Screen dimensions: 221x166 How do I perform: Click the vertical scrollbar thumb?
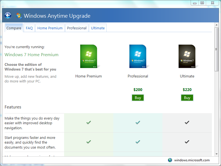(216, 50)
